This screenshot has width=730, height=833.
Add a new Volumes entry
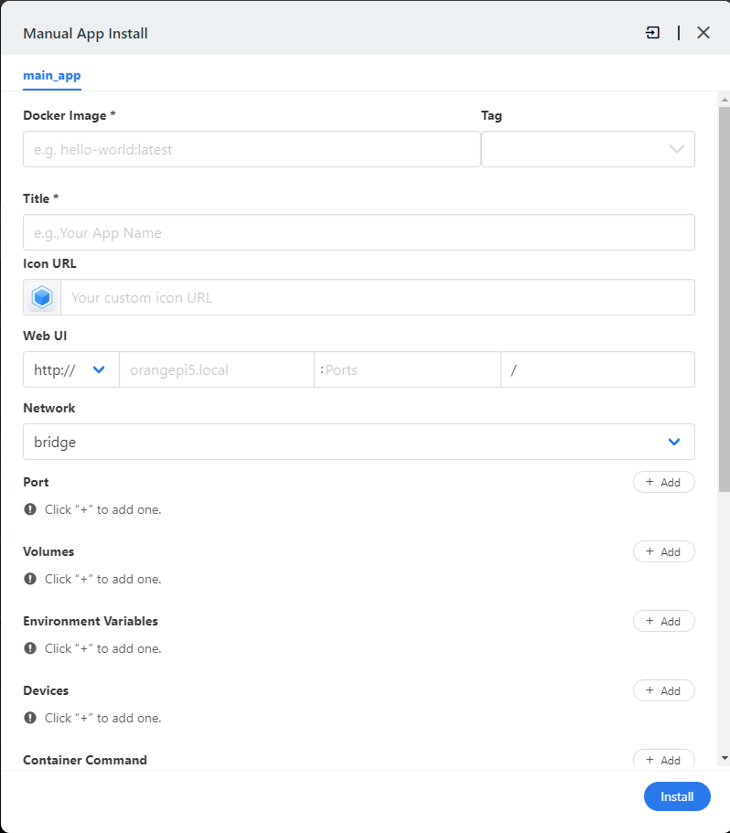tap(663, 551)
